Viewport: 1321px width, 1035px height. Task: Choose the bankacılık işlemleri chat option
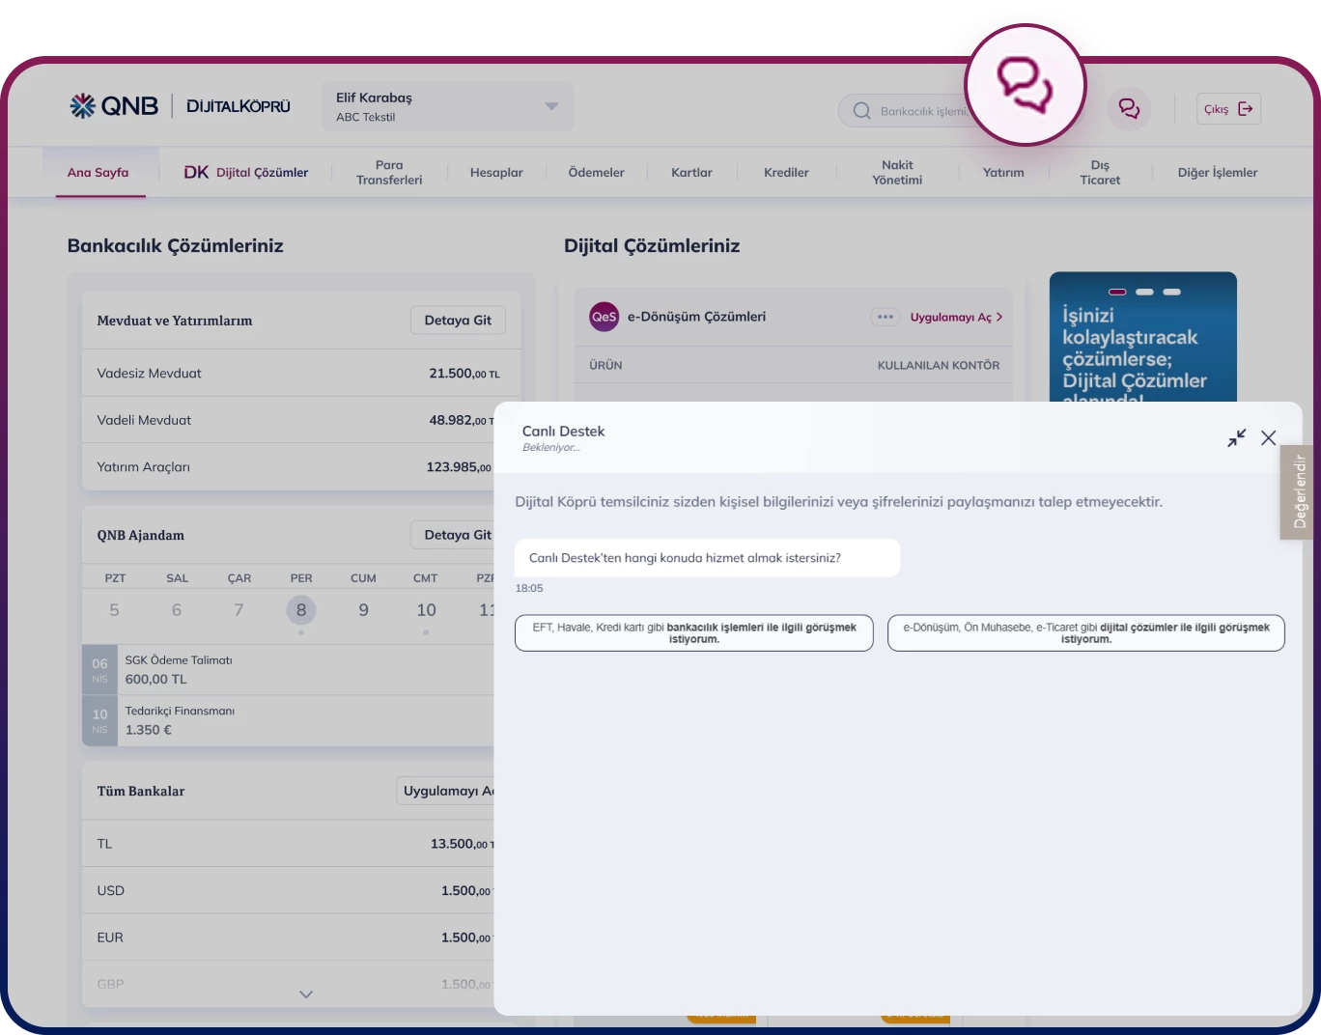(693, 633)
